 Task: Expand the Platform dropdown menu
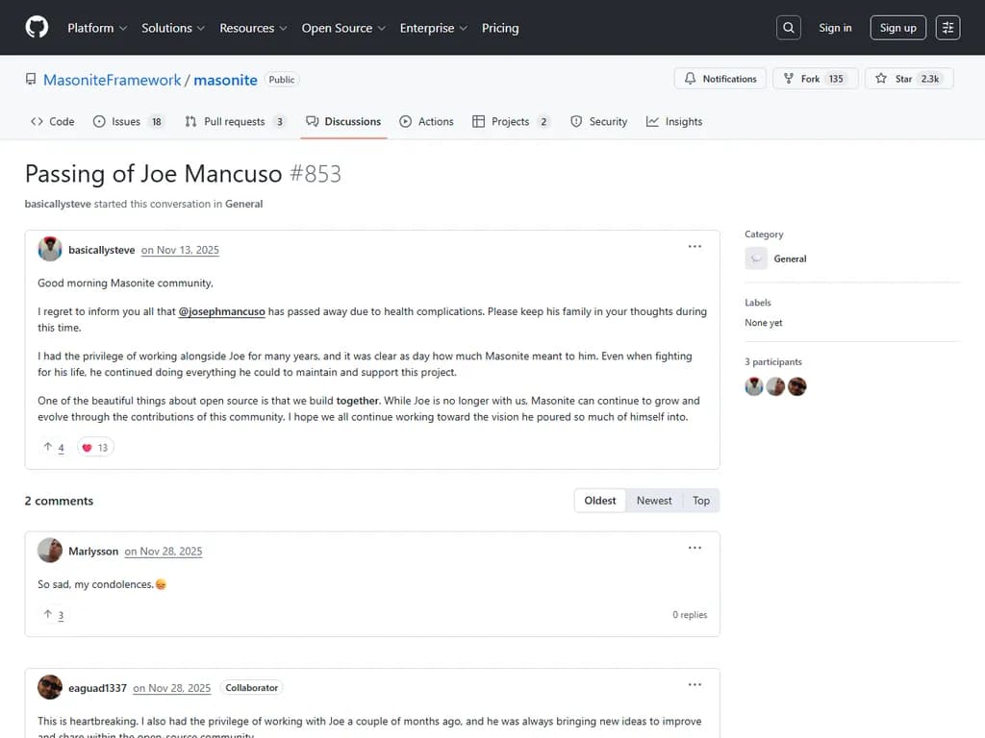point(97,28)
